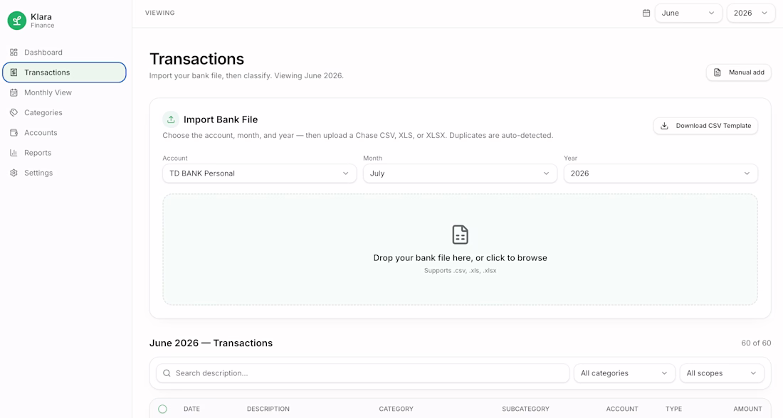Viewport: 783px width, 418px height.
Task: Click the calendar icon beside June selector
Action: coord(646,13)
